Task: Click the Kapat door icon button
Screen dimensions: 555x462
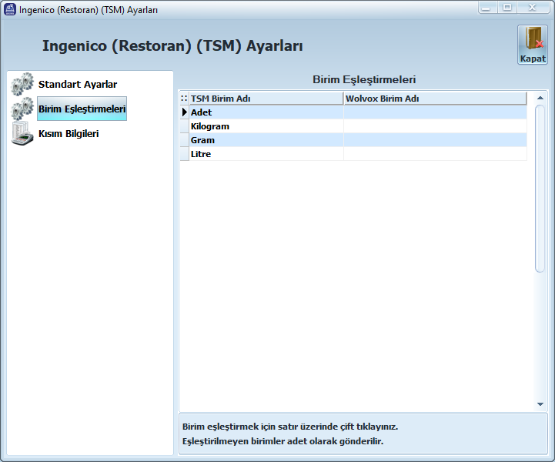Action: pyautogui.click(x=532, y=44)
